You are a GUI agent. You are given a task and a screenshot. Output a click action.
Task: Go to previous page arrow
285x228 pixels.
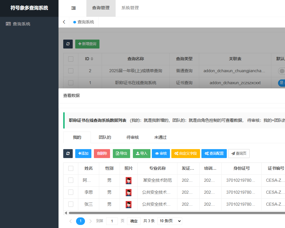point(71,221)
